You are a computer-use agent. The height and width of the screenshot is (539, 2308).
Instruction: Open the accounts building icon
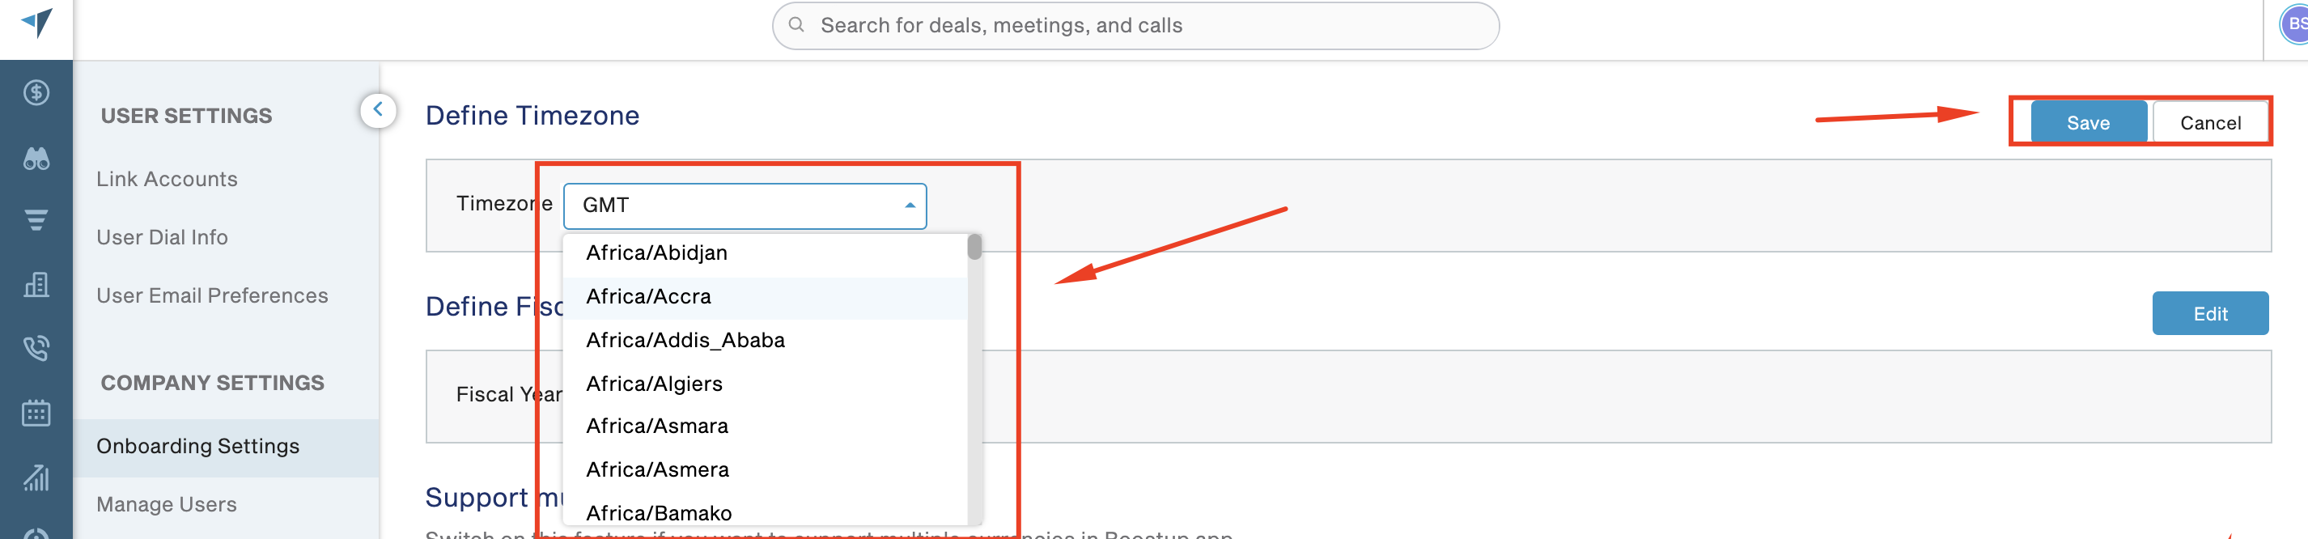(x=36, y=285)
